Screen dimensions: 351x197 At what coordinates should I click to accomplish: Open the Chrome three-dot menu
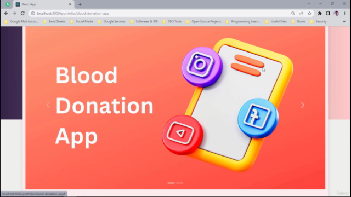click(345, 13)
